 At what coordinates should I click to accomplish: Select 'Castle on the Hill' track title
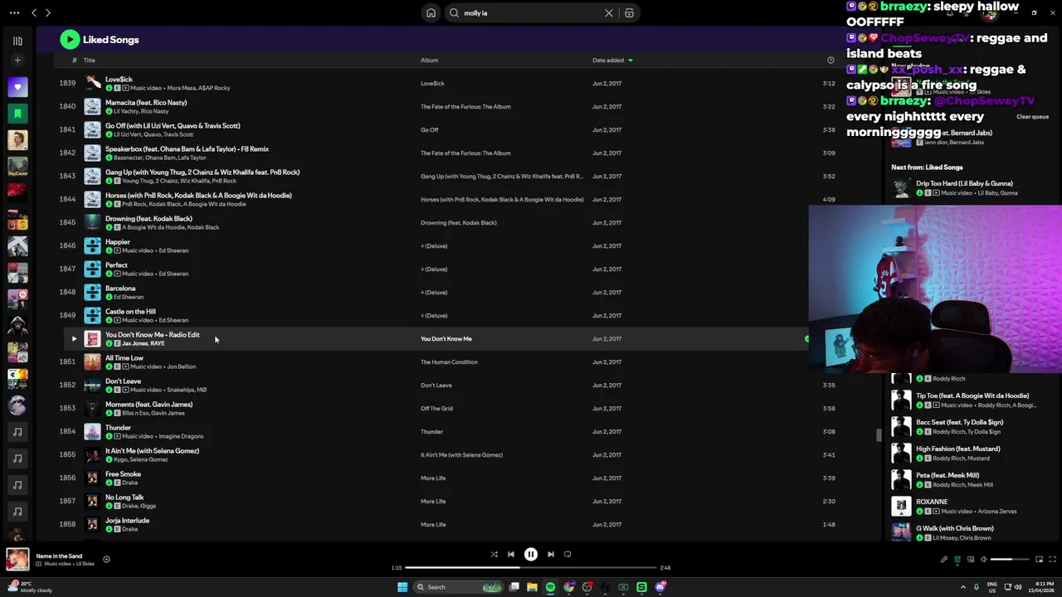click(x=130, y=312)
